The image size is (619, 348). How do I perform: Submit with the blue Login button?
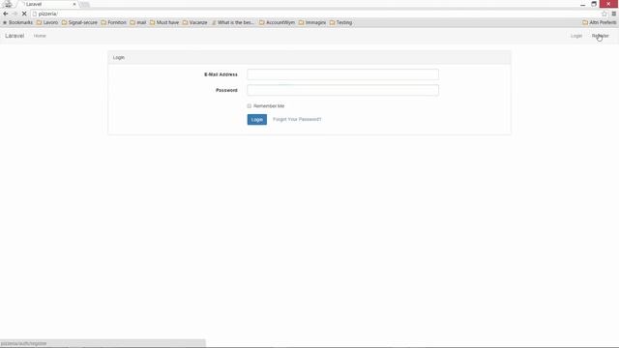(x=257, y=119)
